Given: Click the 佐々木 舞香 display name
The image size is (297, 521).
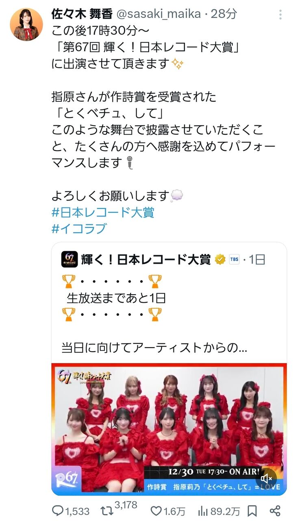Looking at the screenshot, I should tap(82, 14).
